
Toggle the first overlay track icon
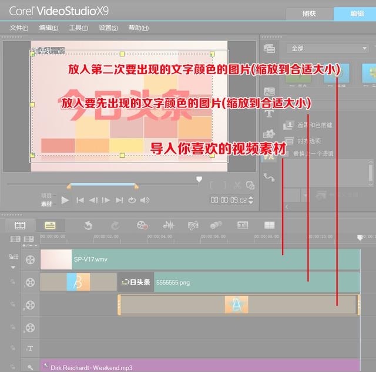pyautogui.click(x=30, y=282)
